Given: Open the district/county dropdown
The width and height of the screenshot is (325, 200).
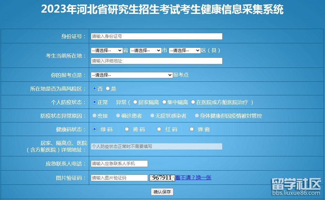Looking at the screenshot, I should 184,50.
